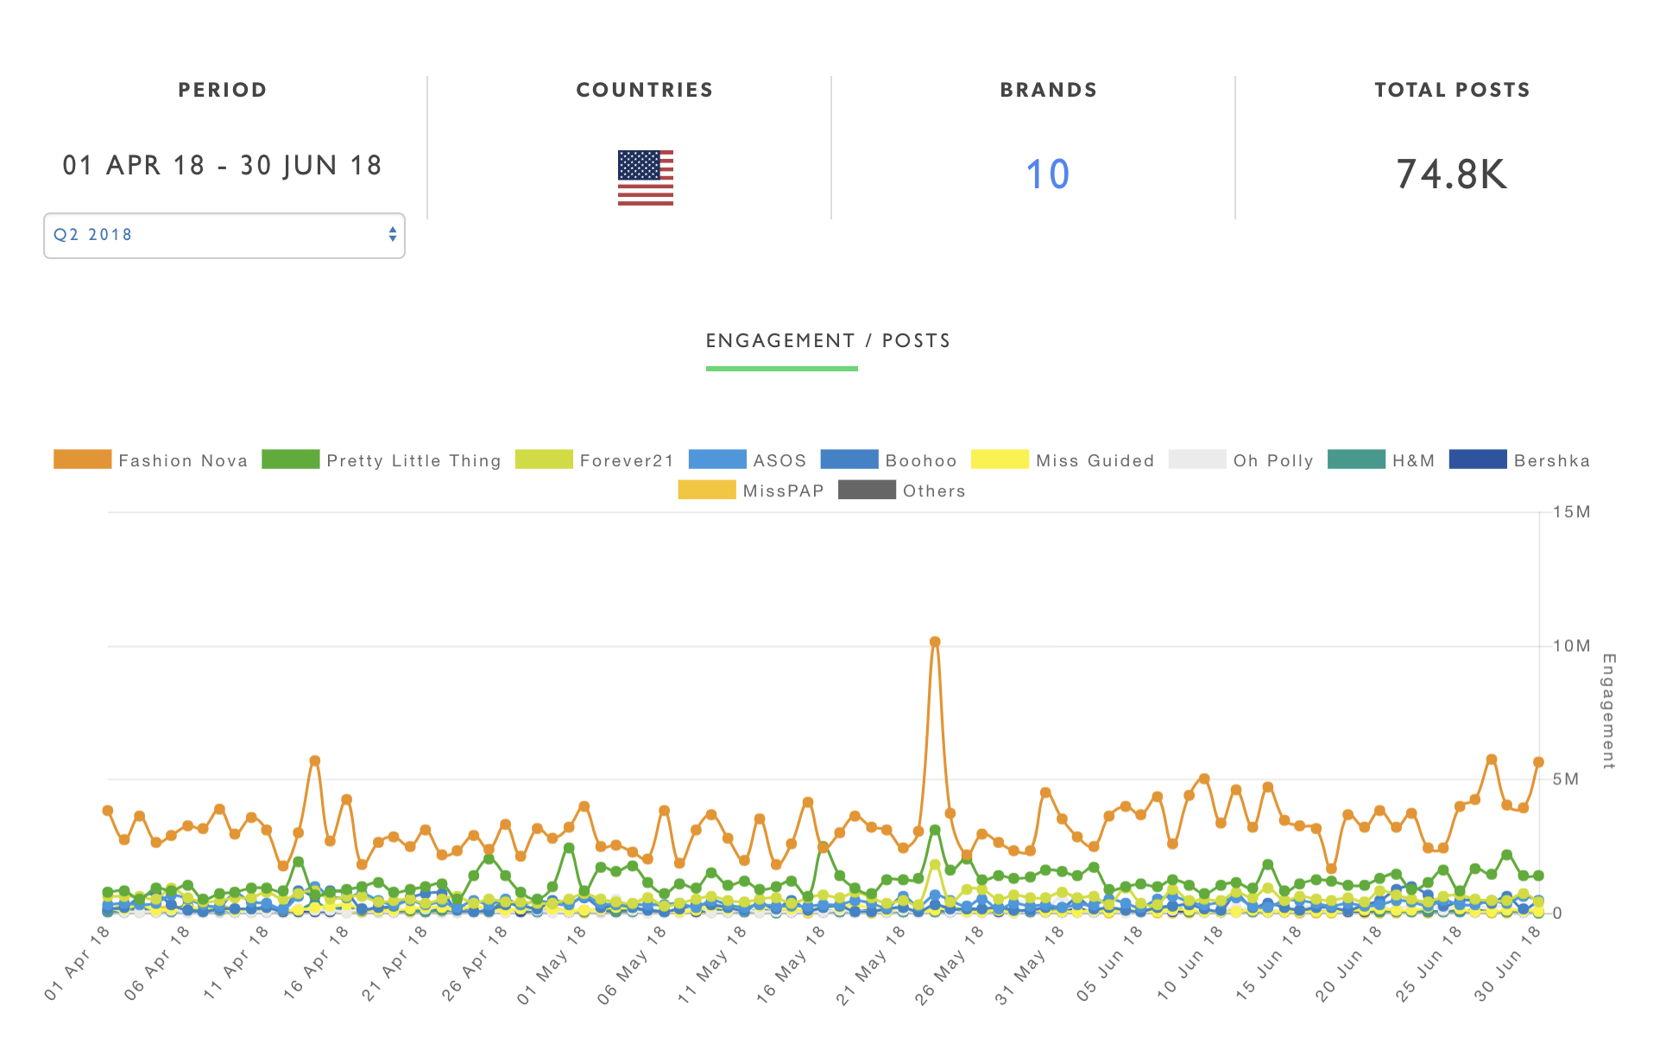
Task: Click the Bershka legend label
Action: click(x=1551, y=460)
